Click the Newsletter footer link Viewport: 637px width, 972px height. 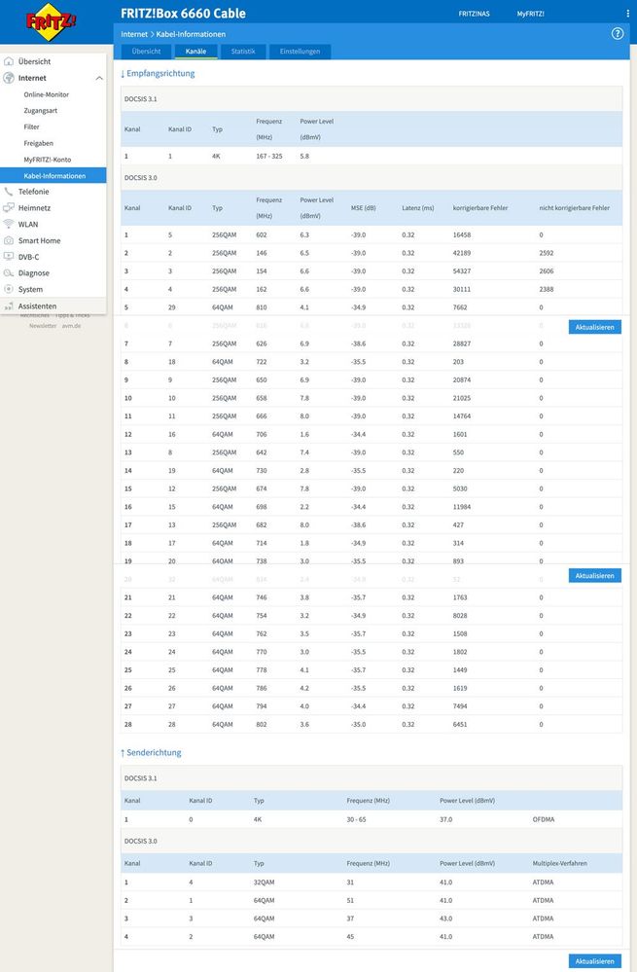[43, 325]
